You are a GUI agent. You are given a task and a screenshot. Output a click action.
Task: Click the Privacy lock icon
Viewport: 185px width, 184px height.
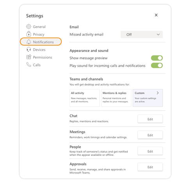click(28, 34)
